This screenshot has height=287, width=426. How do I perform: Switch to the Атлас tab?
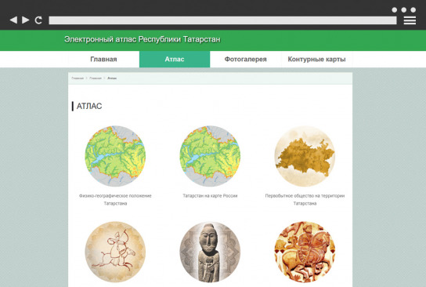(175, 60)
